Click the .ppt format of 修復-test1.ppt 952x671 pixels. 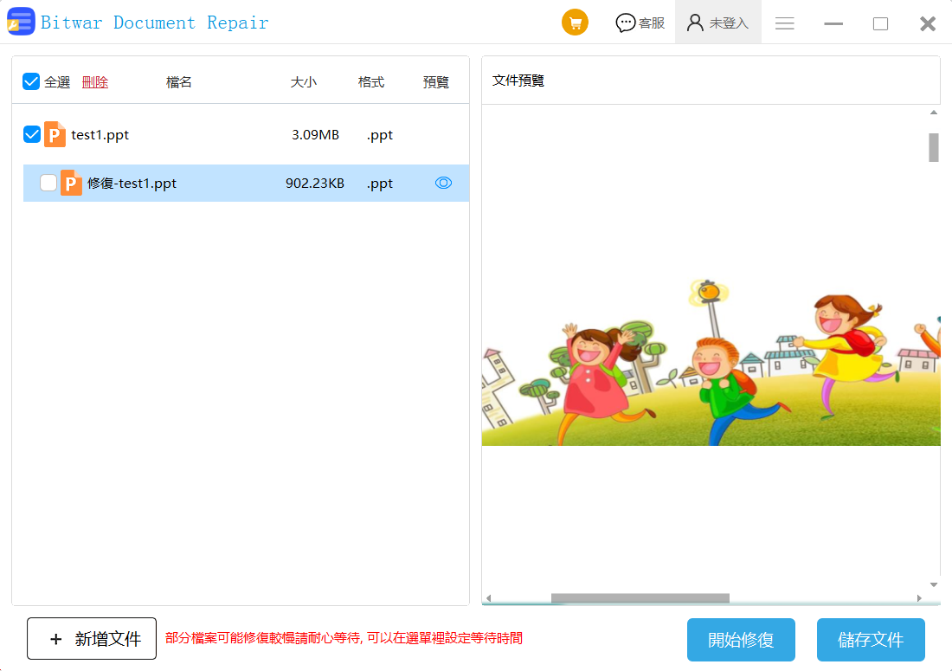(379, 184)
